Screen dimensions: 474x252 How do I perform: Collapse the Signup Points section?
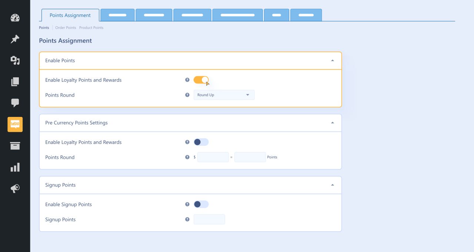[x=332, y=185]
